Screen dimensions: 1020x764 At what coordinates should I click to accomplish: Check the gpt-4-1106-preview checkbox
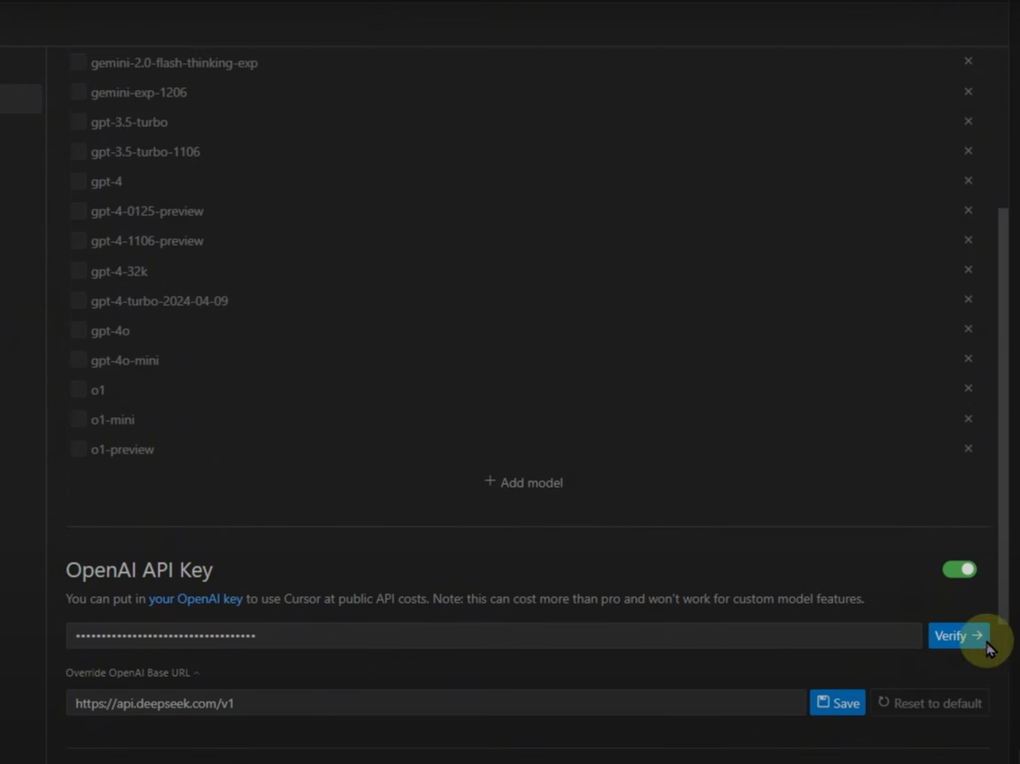coord(78,240)
